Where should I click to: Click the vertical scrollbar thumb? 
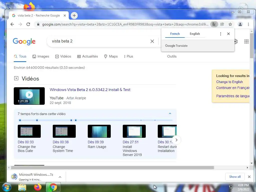pos(251,46)
